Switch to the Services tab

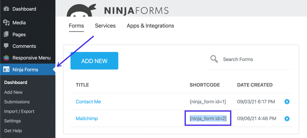pyautogui.click(x=105, y=26)
